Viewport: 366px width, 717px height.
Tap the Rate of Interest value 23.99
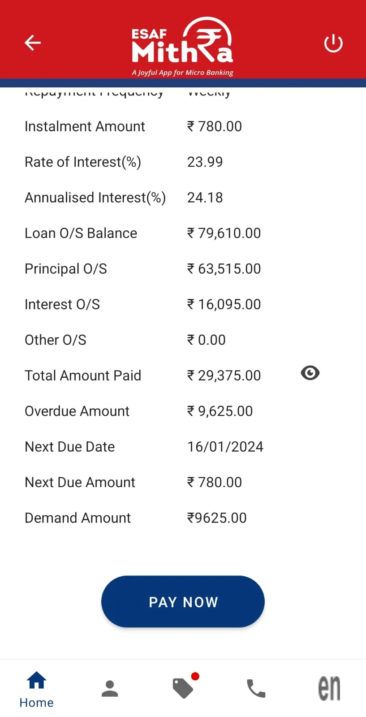coord(205,162)
